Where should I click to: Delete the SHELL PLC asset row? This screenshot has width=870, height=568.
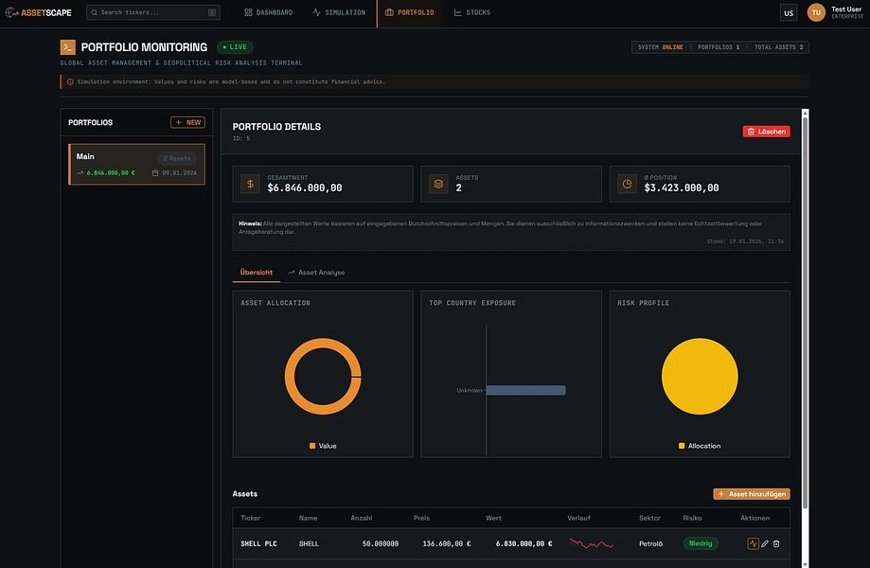tap(776, 543)
